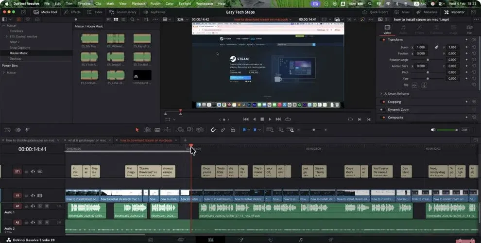Jump to last frame of timeline

(278, 119)
